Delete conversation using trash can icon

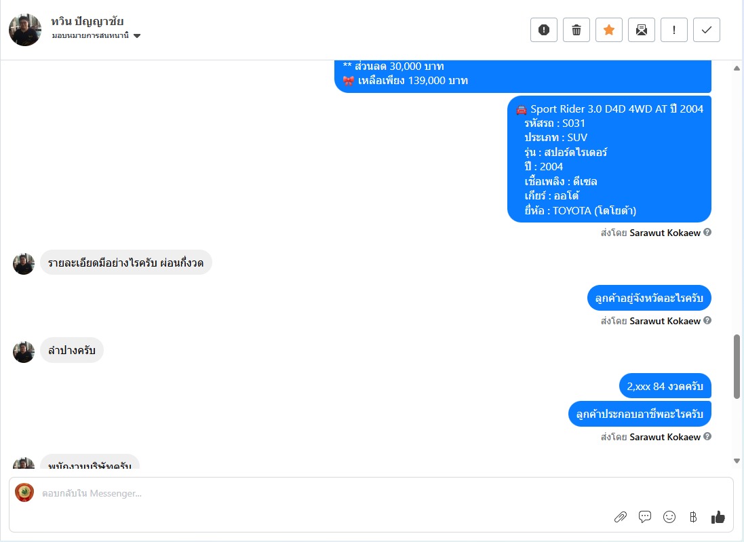click(576, 30)
